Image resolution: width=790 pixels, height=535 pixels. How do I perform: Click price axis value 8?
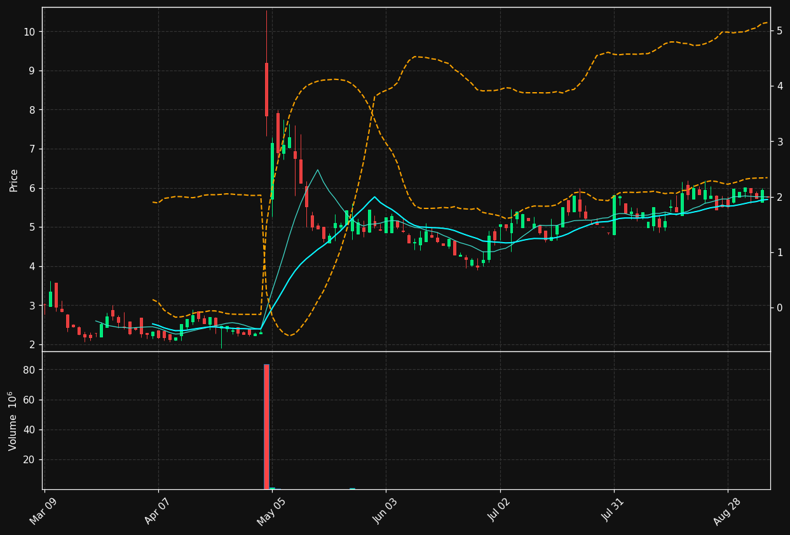pyautogui.click(x=33, y=110)
